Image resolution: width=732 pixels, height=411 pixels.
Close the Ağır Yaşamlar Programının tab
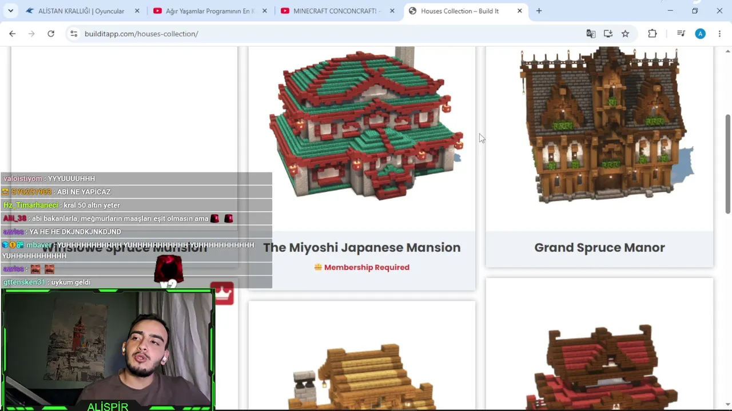click(x=264, y=11)
